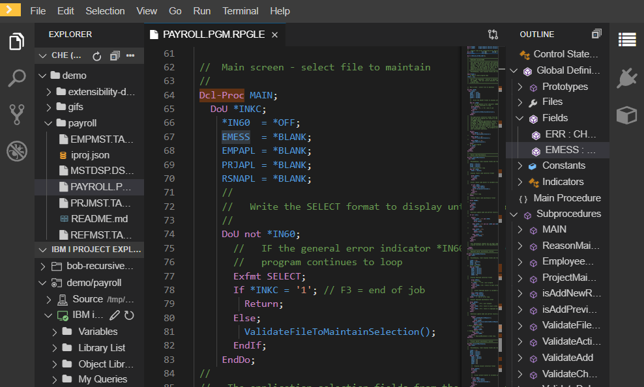Screen dimensions: 644x387
Task: Open the Go menu
Action: point(175,11)
